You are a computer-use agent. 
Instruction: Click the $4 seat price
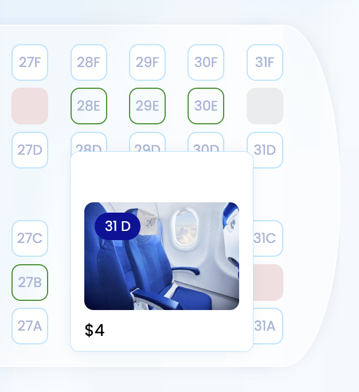pyautogui.click(x=95, y=331)
